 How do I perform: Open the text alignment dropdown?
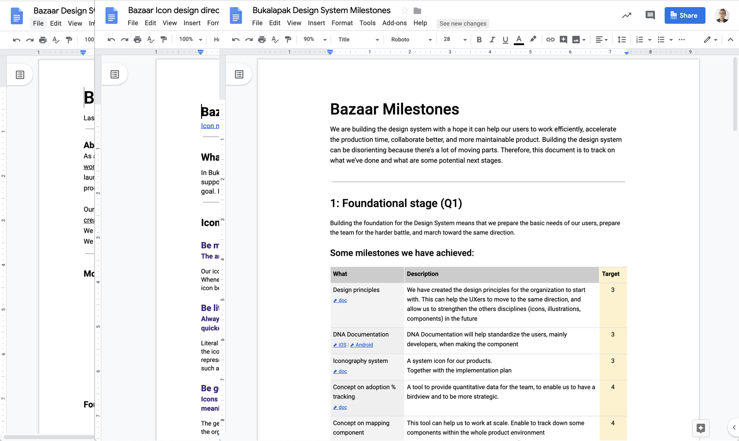tap(602, 39)
